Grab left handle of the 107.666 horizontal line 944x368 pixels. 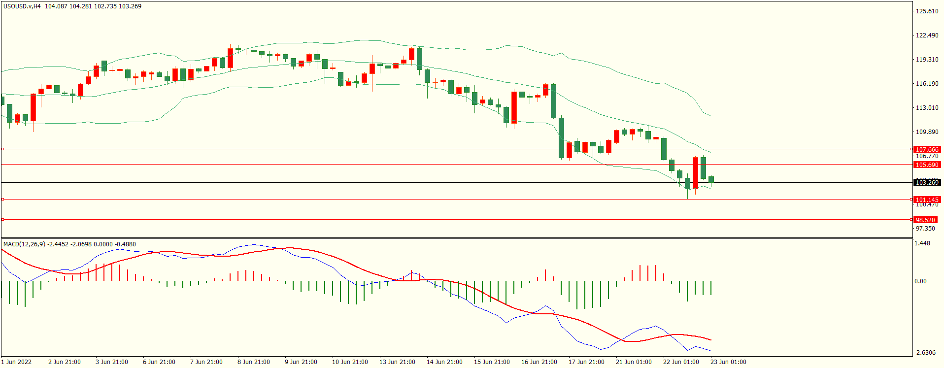pyautogui.click(x=2, y=149)
